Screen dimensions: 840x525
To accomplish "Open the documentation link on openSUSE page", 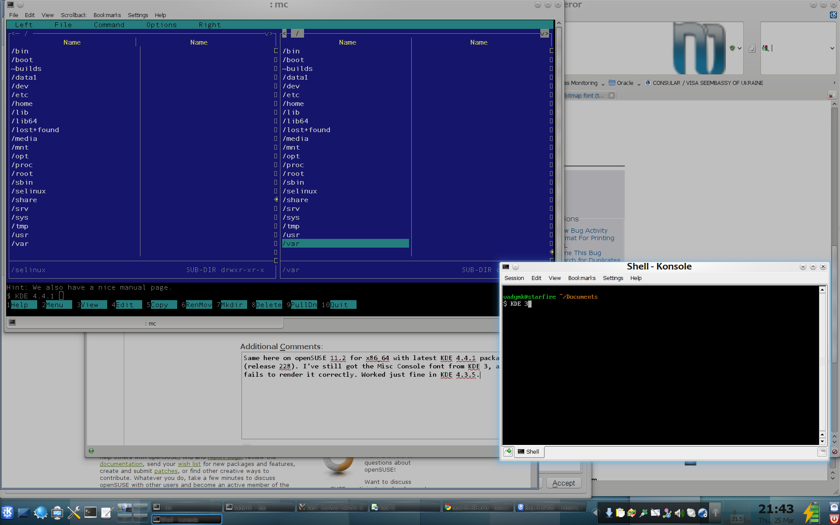I will (121, 464).
